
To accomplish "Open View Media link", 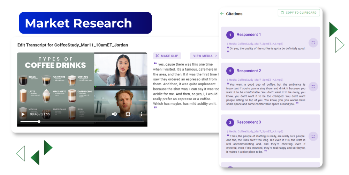I will [205, 56].
